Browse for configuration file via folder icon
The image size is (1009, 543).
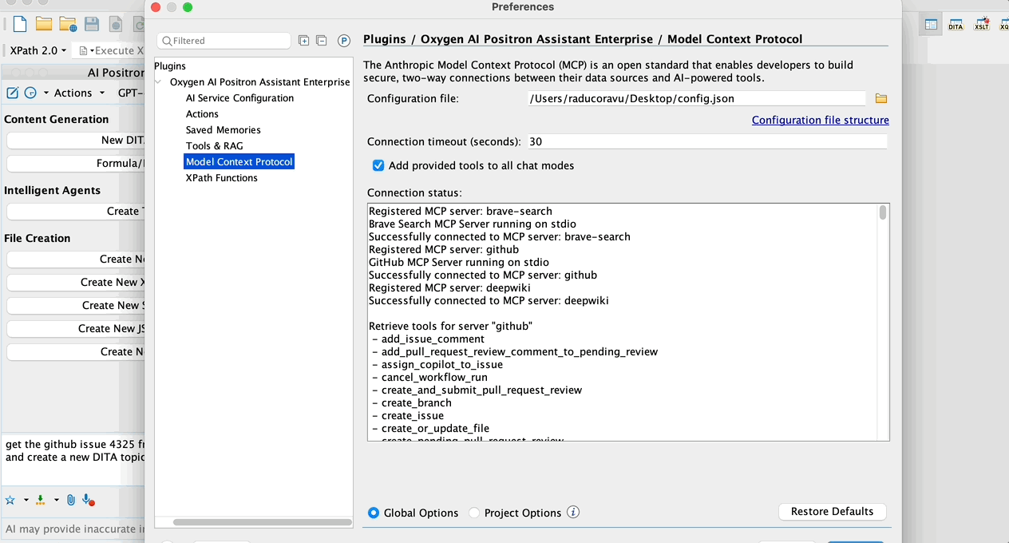pyautogui.click(x=880, y=98)
